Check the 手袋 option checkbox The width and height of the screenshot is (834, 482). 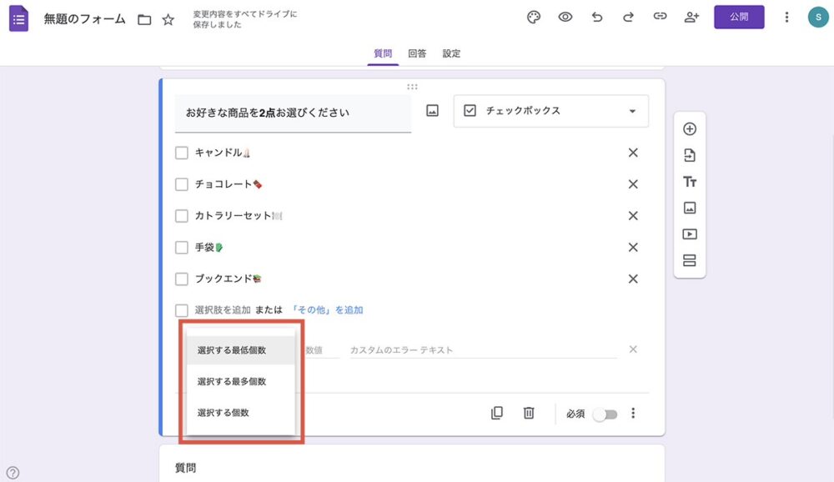[x=181, y=247]
